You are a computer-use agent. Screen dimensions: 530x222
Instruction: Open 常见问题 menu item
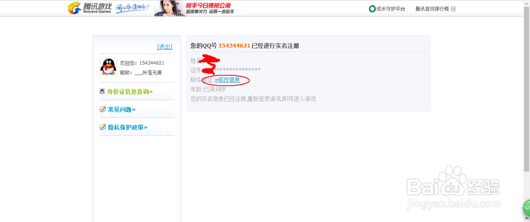click(x=122, y=110)
